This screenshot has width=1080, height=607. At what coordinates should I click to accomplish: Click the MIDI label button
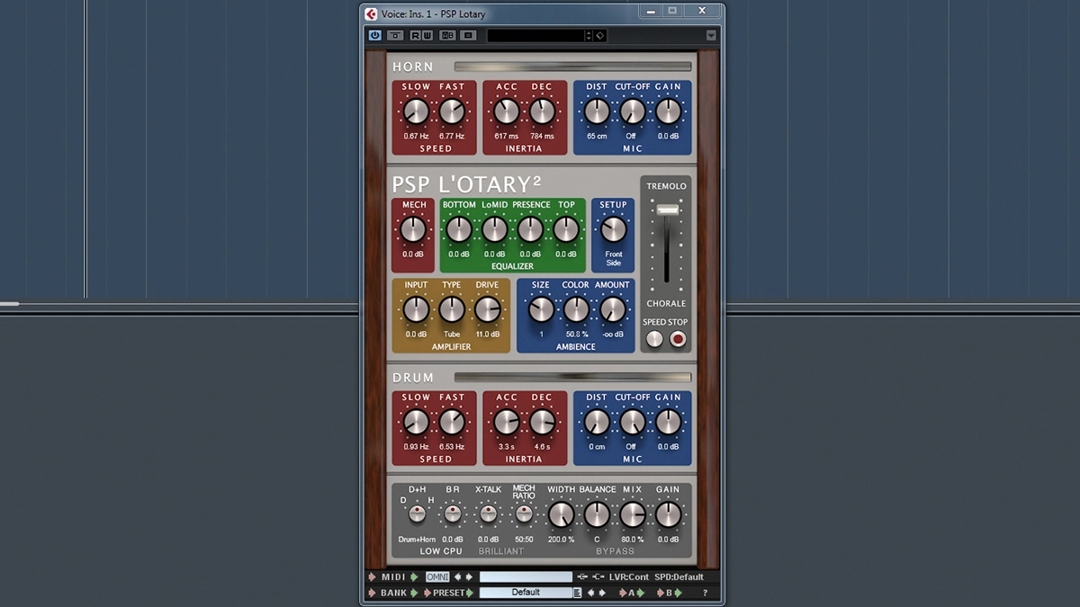point(394,577)
